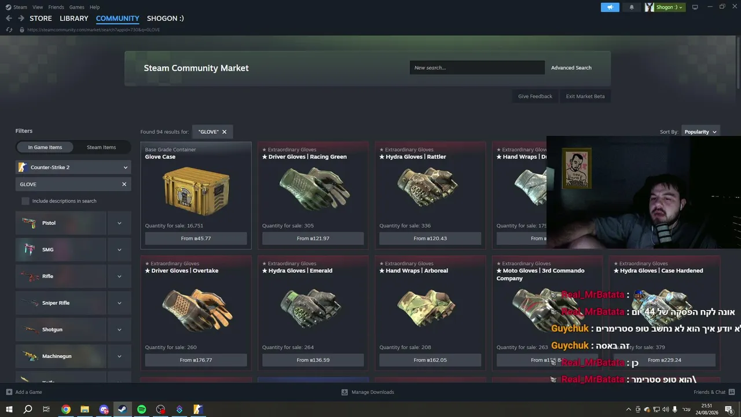
Task: Open the notifications bell
Action: (632, 7)
